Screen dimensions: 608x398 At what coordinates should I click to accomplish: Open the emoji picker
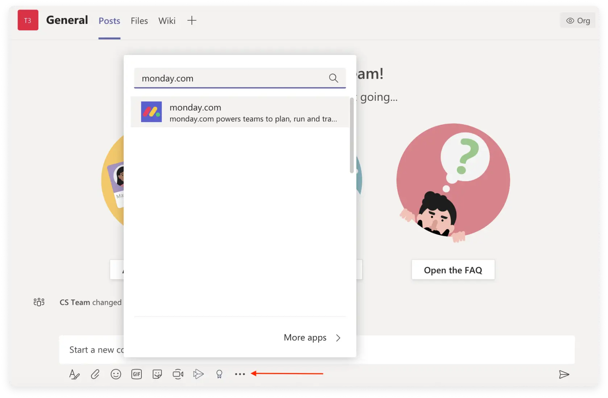[x=116, y=374]
